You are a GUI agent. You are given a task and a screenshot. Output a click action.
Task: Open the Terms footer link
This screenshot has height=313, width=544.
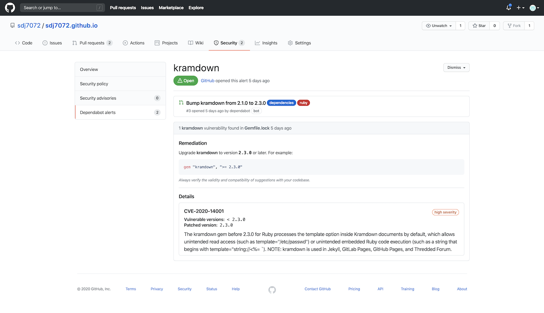pyautogui.click(x=131, y=289)
